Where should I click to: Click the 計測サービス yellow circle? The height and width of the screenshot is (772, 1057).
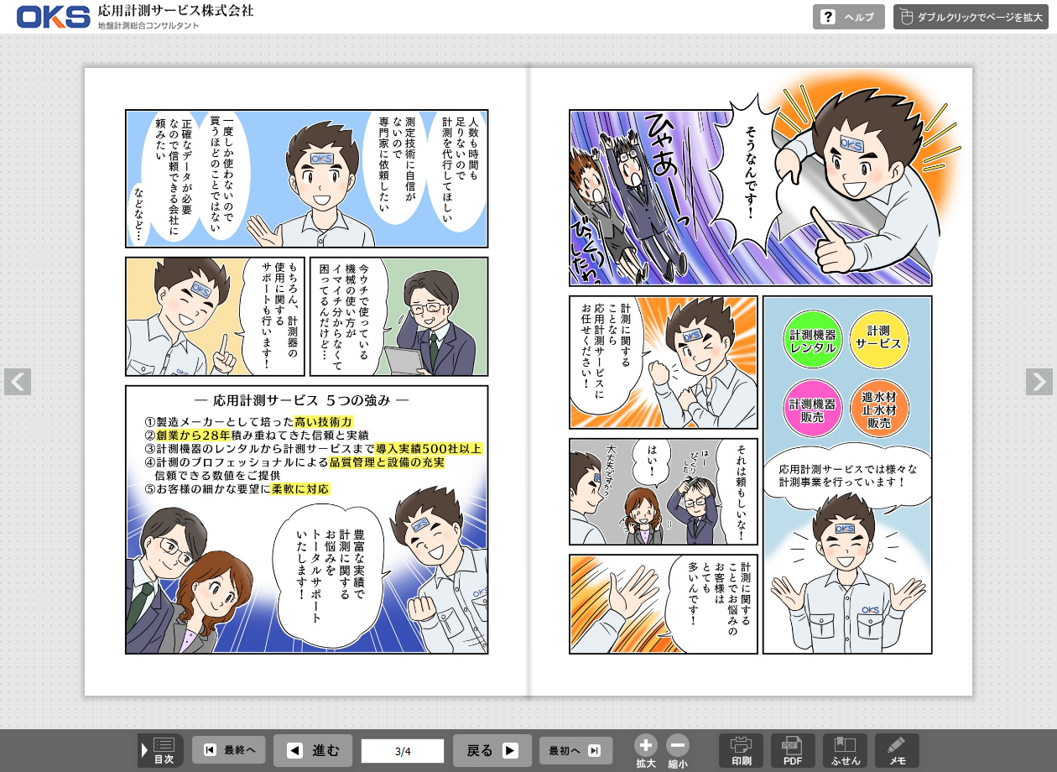click(879, 340)
